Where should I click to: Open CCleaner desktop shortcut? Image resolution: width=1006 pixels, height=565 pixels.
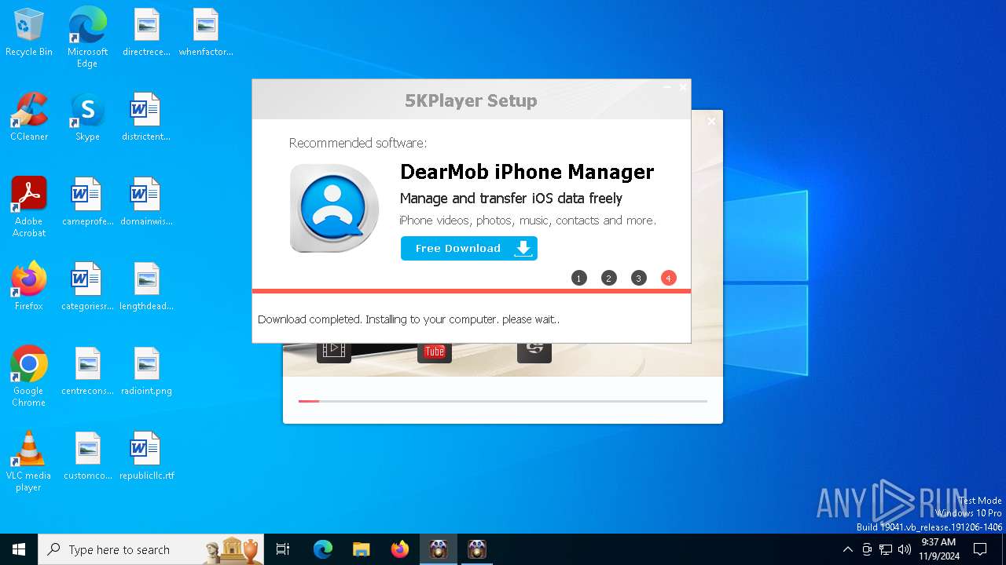(29, 117)
